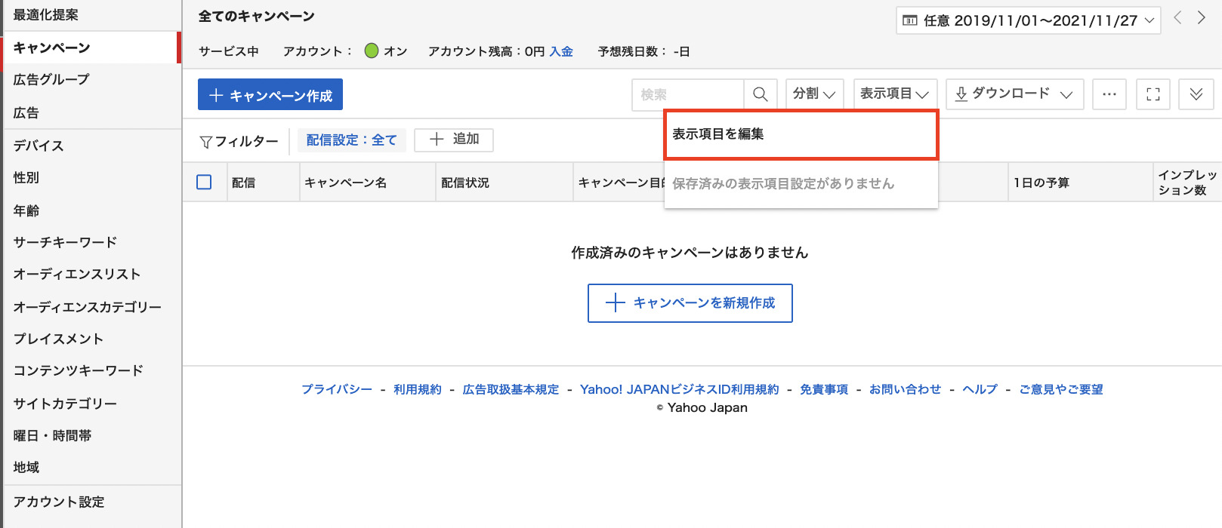
Task: Click the 追加 filter add button
Action: (454, 140)
